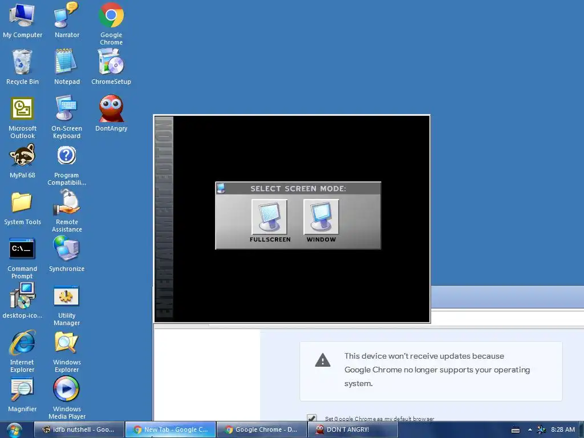The height and width of the screenshot is (438, 584).
Task: Switch to idfb nutshell taskbar window
Action: tap(79, 429)
